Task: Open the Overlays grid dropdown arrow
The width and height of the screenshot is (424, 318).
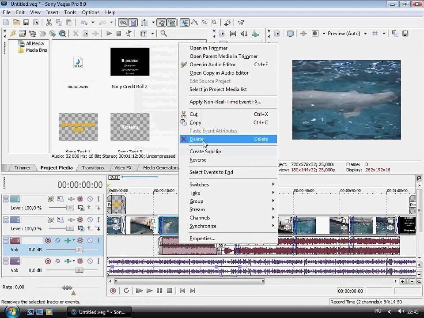Action: tap(384, 34)
